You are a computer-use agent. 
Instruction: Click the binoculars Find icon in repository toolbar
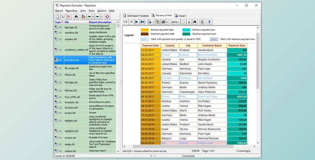click(76, 16)
